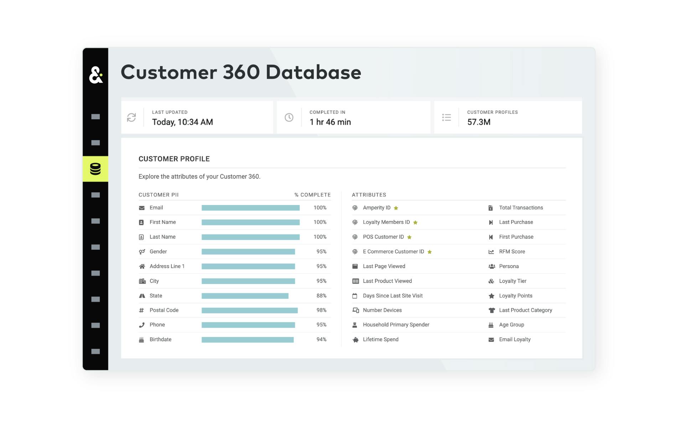Screen dimensions: 684x427
Task: Select the first sidebar menu item
Action: tap(95, 117)
